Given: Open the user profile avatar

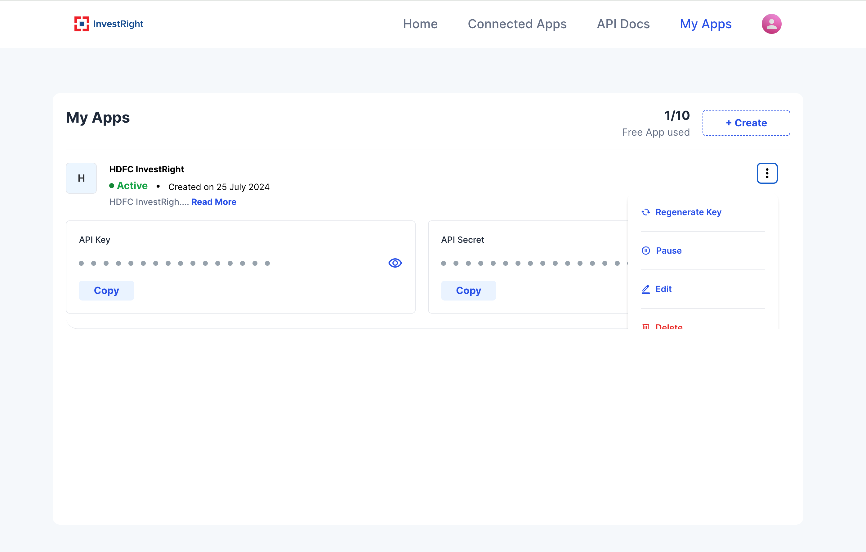Looking at the screenshot, I should tap(771, 24).
